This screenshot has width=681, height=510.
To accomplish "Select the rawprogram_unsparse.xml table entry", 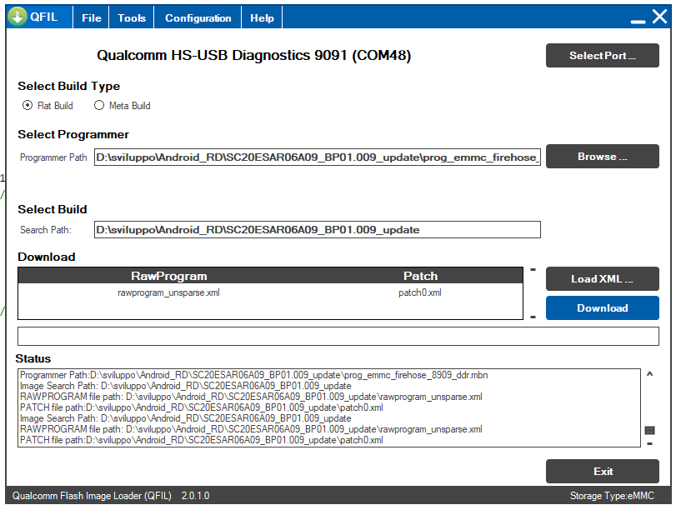I will pos(168,293).
